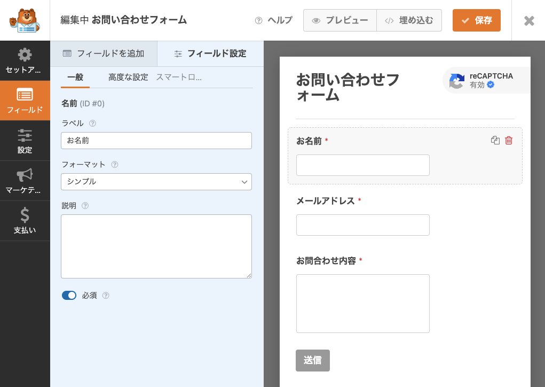This screenshot has height=387, width=545.
Task: Click the プレビュー button
Action: tap(340, 20)
